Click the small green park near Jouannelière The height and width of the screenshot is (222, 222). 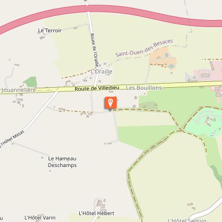(31, 82)
